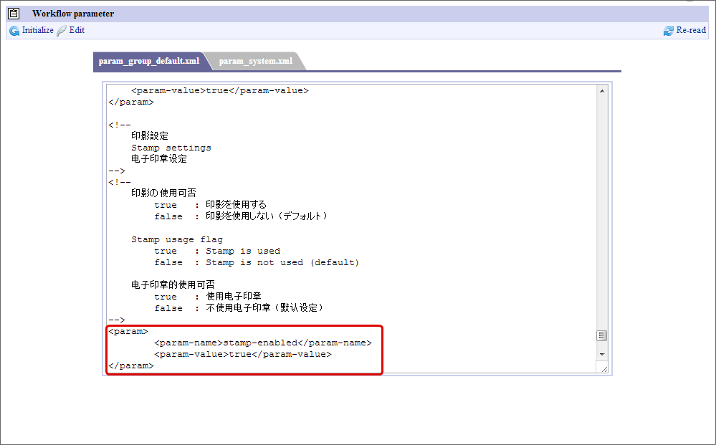This screenshot has height=445, width=716.
Task: Open the param_system.xml tab
Action: [255, 61]
